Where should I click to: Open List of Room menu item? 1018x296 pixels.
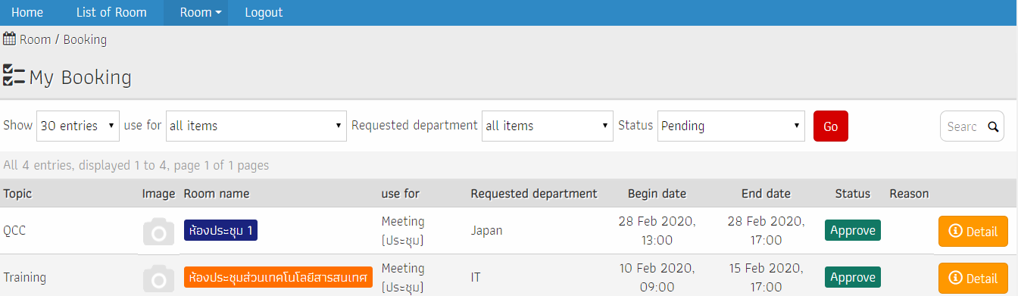[x=111, y=13]
